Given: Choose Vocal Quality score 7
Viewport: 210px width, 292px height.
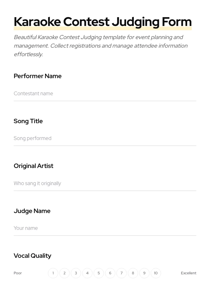Looking at the screenshot, I should pos(122,273).
